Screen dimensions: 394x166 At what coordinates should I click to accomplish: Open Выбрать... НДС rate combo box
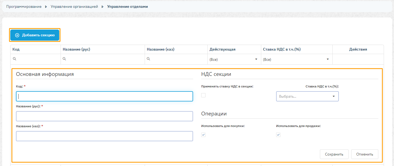point(307,96)
